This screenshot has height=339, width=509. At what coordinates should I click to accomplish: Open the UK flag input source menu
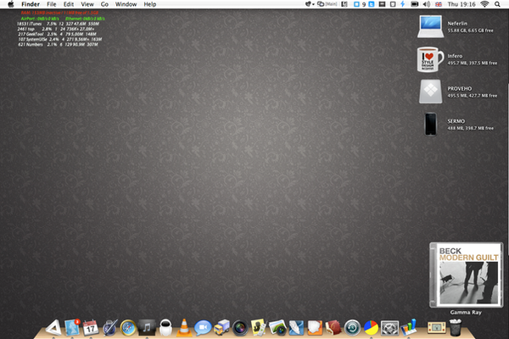pos(438,4)
